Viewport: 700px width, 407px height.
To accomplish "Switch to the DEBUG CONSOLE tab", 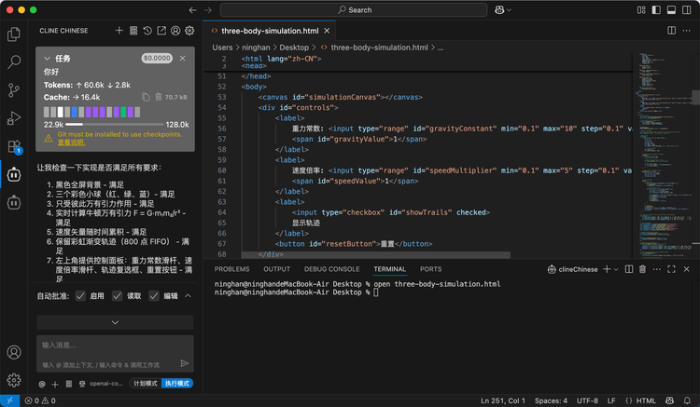I will pos(331,269).
